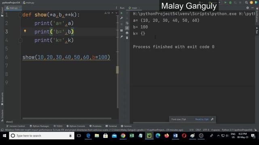Click the layout restore icon in Run panel

(x=121, y=31)
